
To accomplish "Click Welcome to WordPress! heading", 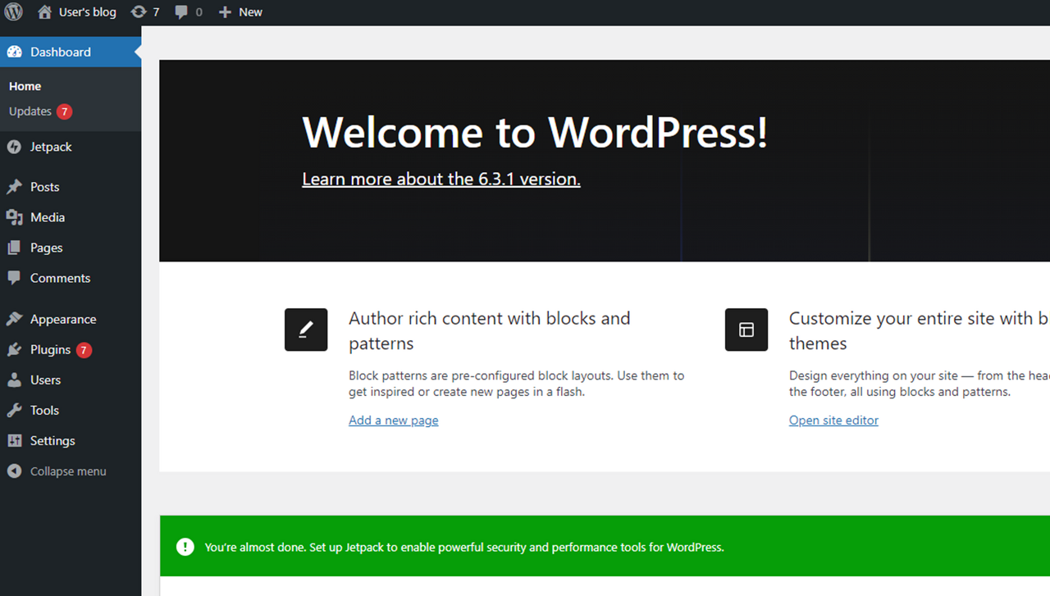I will [x=535, y=131].
